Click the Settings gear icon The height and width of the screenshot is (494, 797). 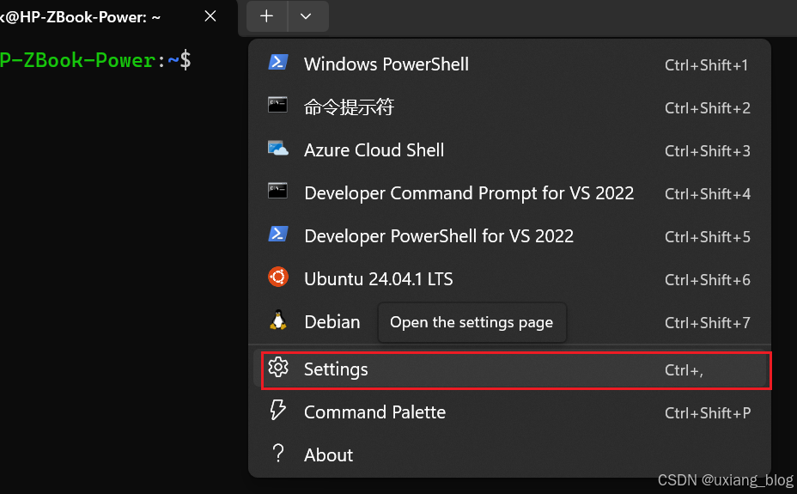pos(278,367)
